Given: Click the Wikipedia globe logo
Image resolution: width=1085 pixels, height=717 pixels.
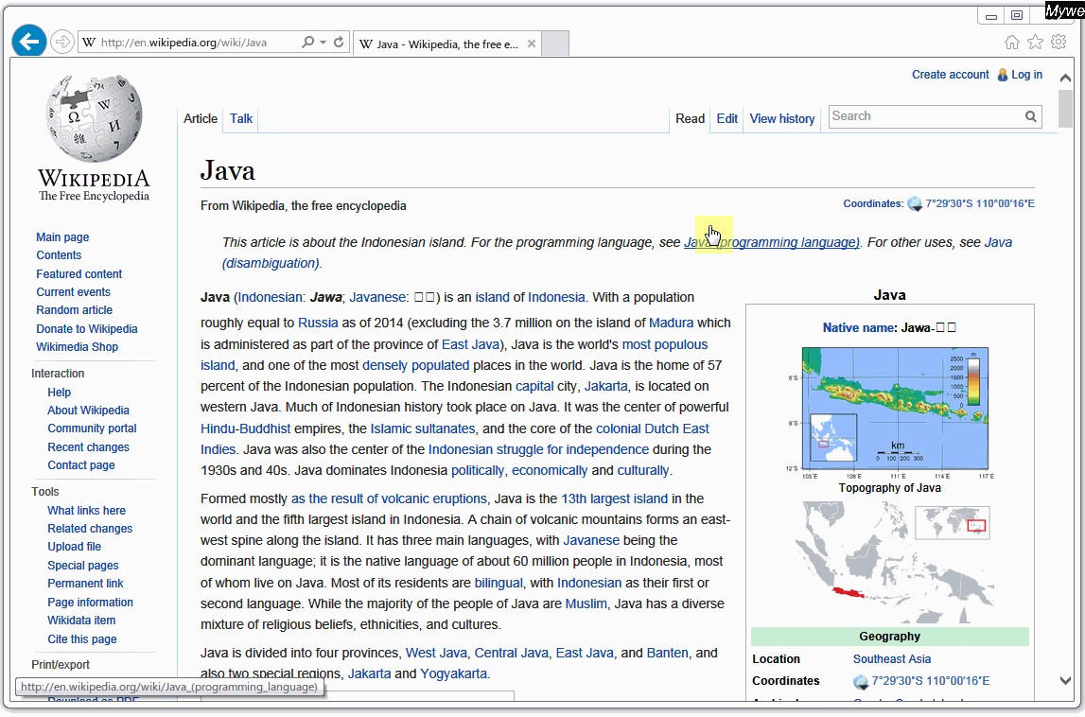Looking at the screenshot, I should 94,119.
